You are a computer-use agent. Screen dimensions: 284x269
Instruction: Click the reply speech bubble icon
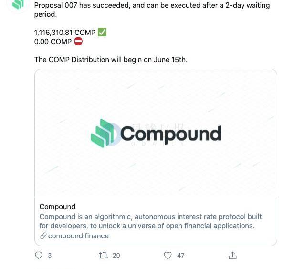coord(39,255)
